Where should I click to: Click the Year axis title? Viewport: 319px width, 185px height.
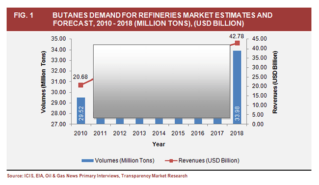pos(159,144)
